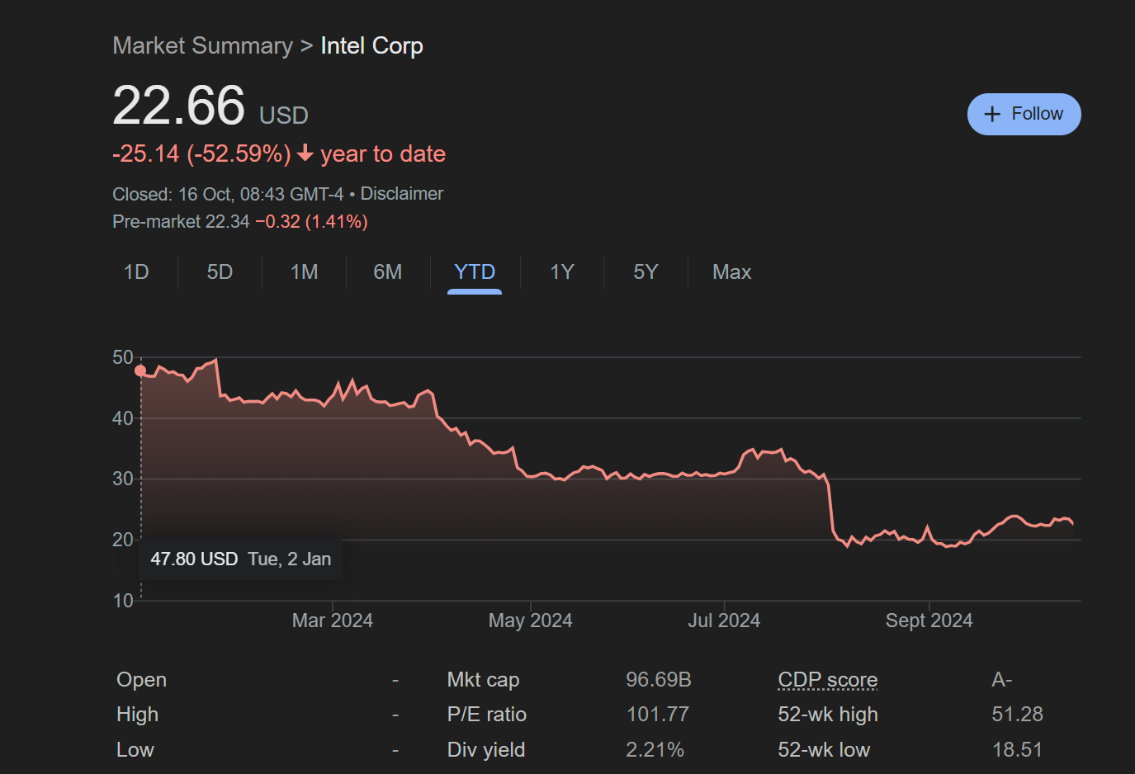The height and width of the screenshot is (774, 1135).
Task: Show the 6M chart range
Action: point(388,272)
